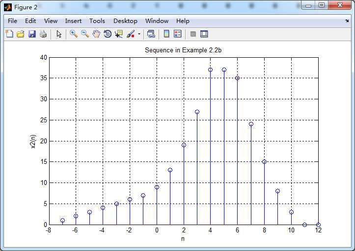Image resolution: width=355 pixels, height=251 pixels.
Task: Click the stem marker at n=4
Action: 210,69
